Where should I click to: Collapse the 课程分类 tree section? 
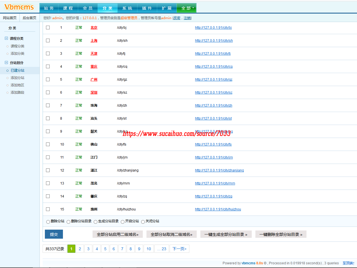(x=6, y=38)
